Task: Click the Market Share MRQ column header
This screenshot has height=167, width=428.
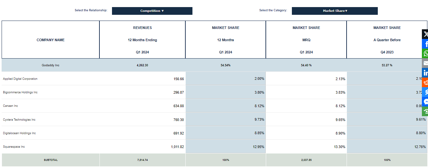Action: tap(306, 40)
